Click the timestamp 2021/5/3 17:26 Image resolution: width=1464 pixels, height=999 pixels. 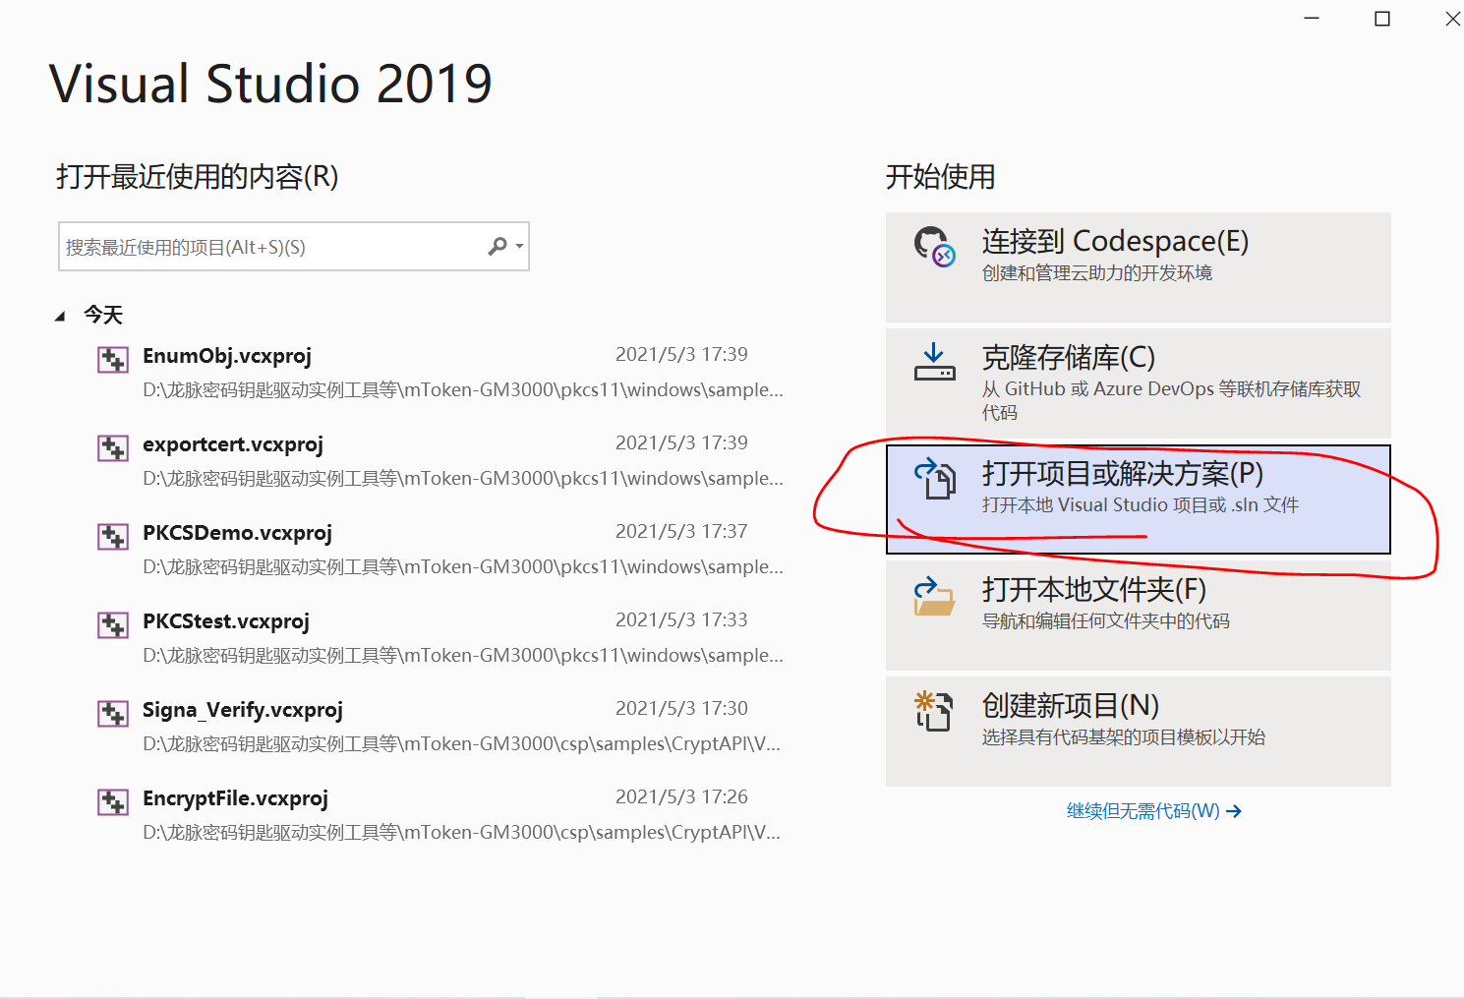coord(681,796)
